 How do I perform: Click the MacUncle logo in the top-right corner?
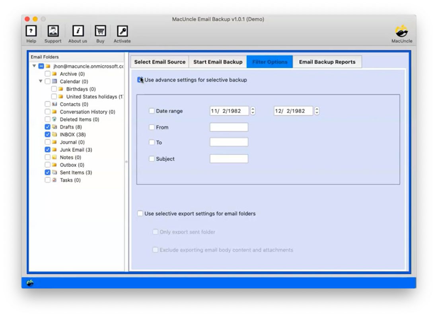tap(402, 32)
